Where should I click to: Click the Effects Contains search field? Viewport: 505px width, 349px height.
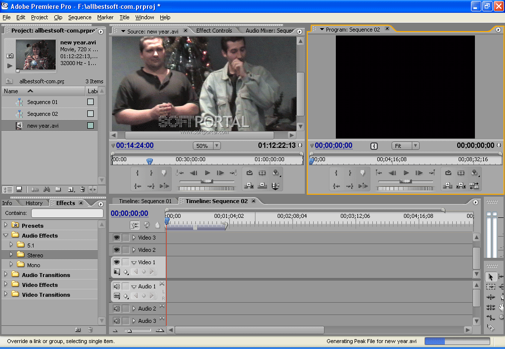pos(67,213)
